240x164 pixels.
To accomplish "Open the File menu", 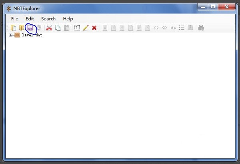I will click(x=15, y=19).
